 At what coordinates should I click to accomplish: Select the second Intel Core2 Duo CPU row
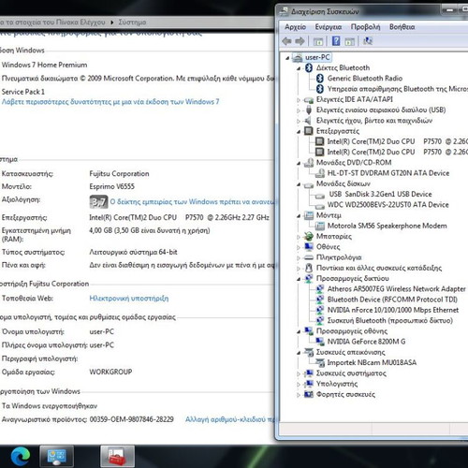397,152
